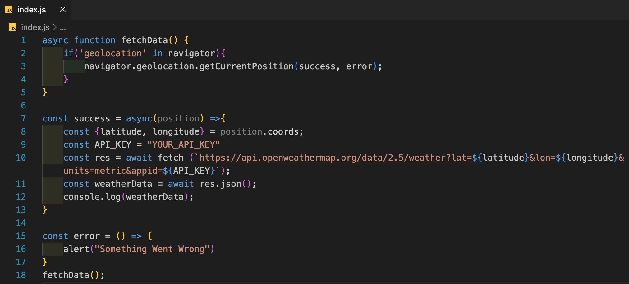Click line number 1 in gutter
Viewport: 629px width, 284px height.
pos(23,40)
